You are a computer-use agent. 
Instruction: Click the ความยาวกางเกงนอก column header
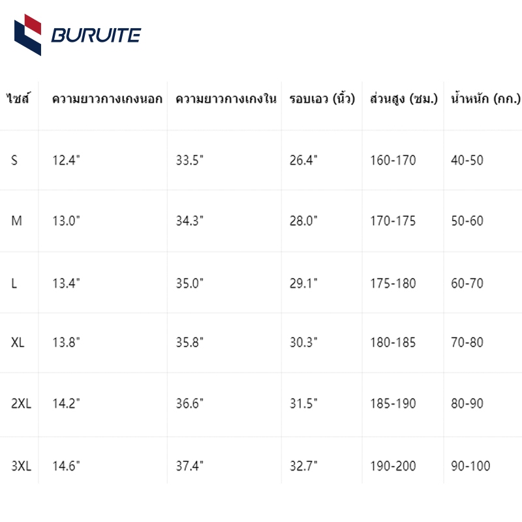[x=107, y=99]
